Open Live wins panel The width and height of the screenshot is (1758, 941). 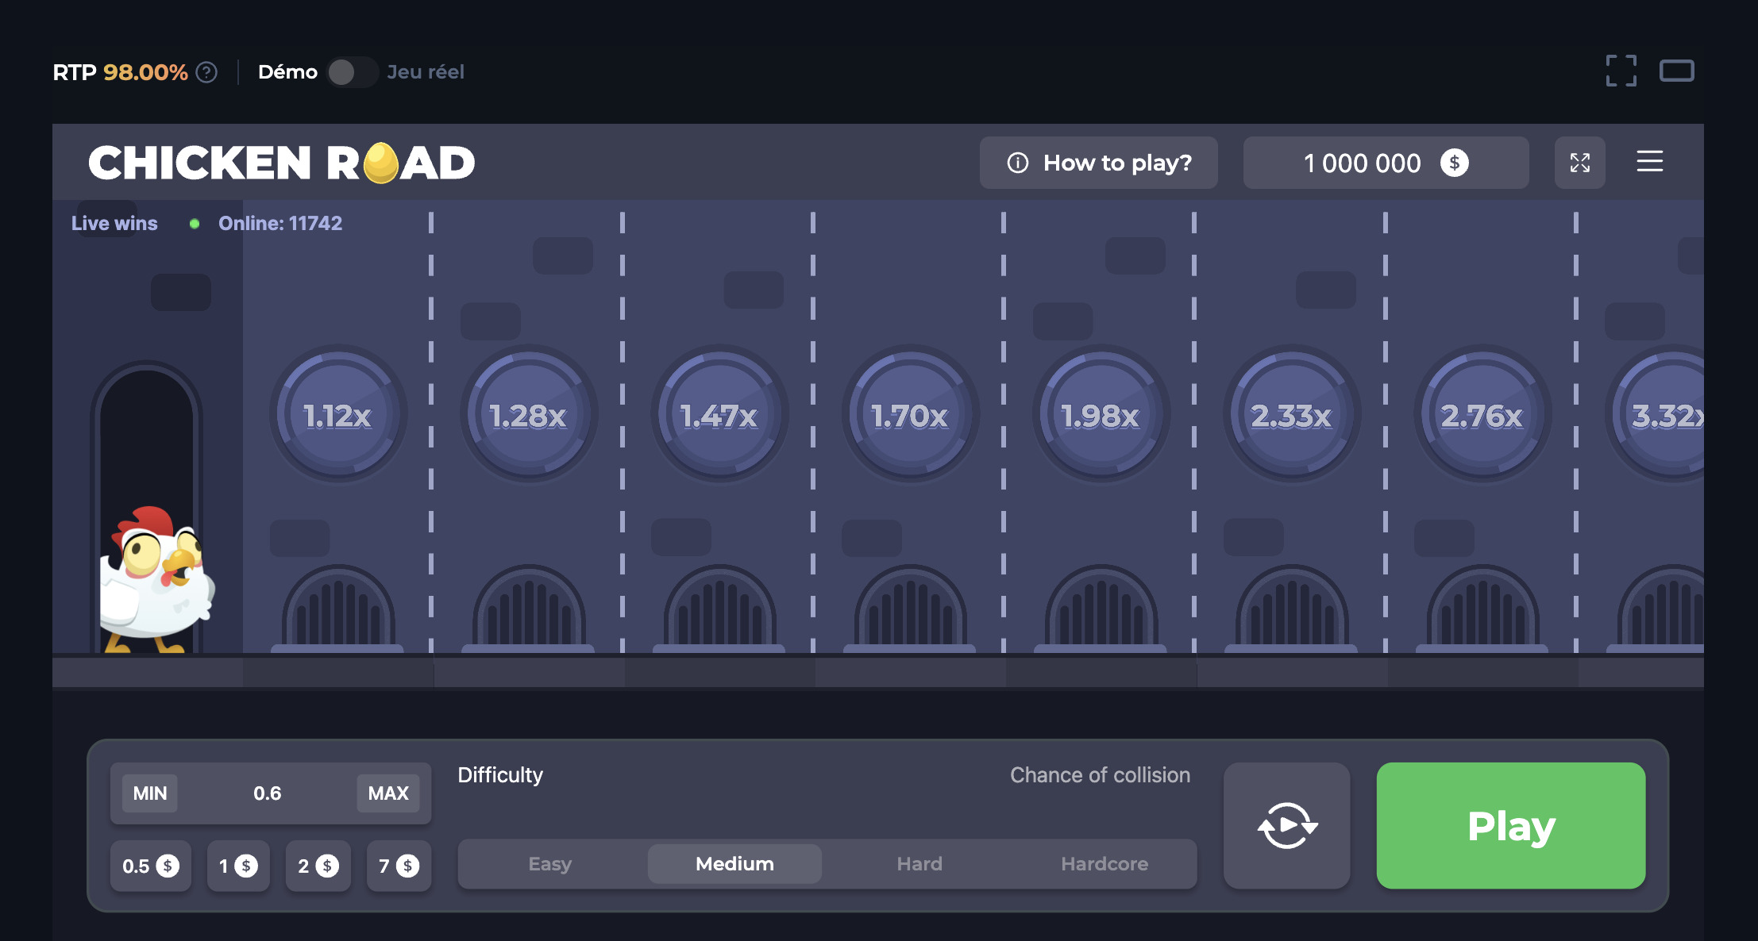(x=114, y=223)
